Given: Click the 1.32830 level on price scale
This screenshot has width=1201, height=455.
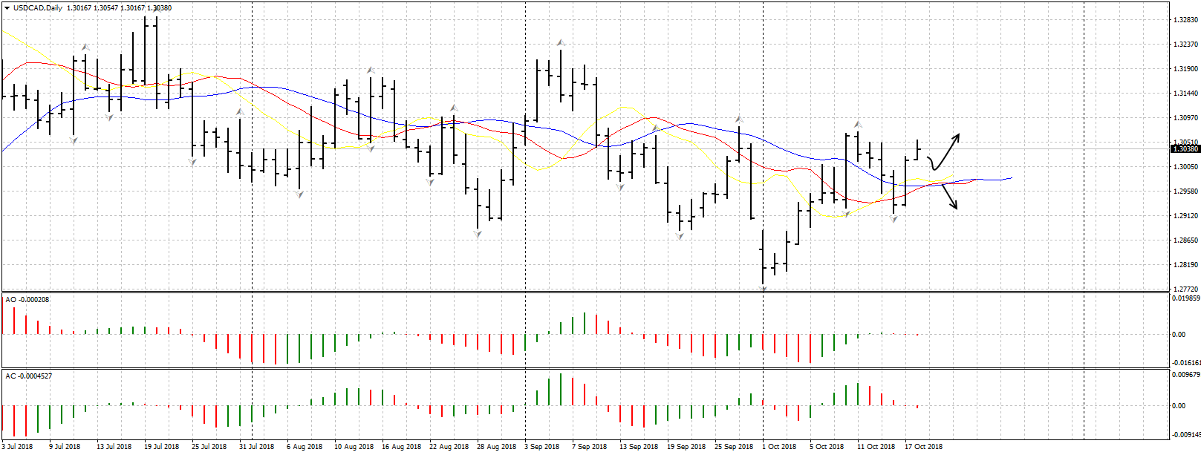Looking at the screenshot, I should coord(1185,20).
